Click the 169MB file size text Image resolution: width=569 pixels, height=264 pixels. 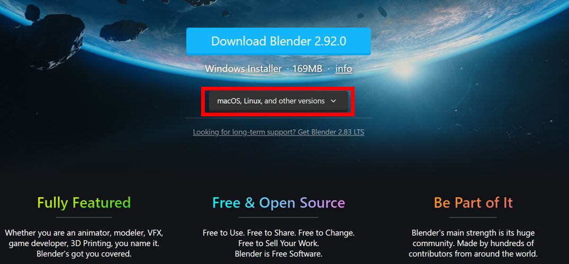point(307,69)
